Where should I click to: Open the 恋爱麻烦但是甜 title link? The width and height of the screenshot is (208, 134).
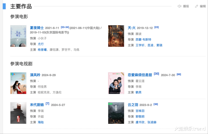140,75
